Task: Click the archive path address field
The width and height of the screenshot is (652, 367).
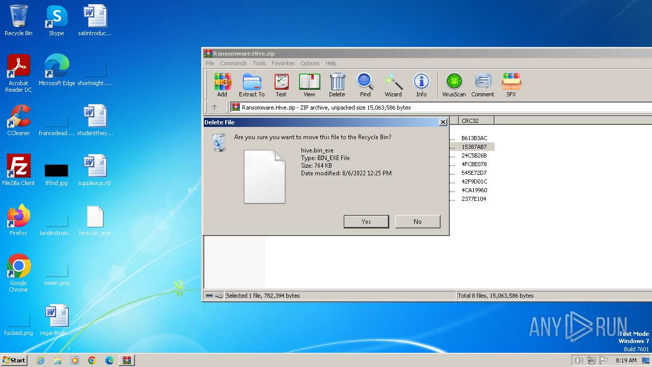Action: [441, 108]
